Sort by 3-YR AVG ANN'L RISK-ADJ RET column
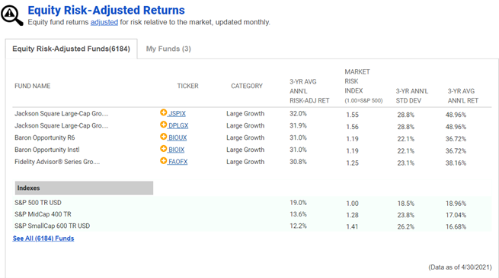 click(x=309, y=91)
